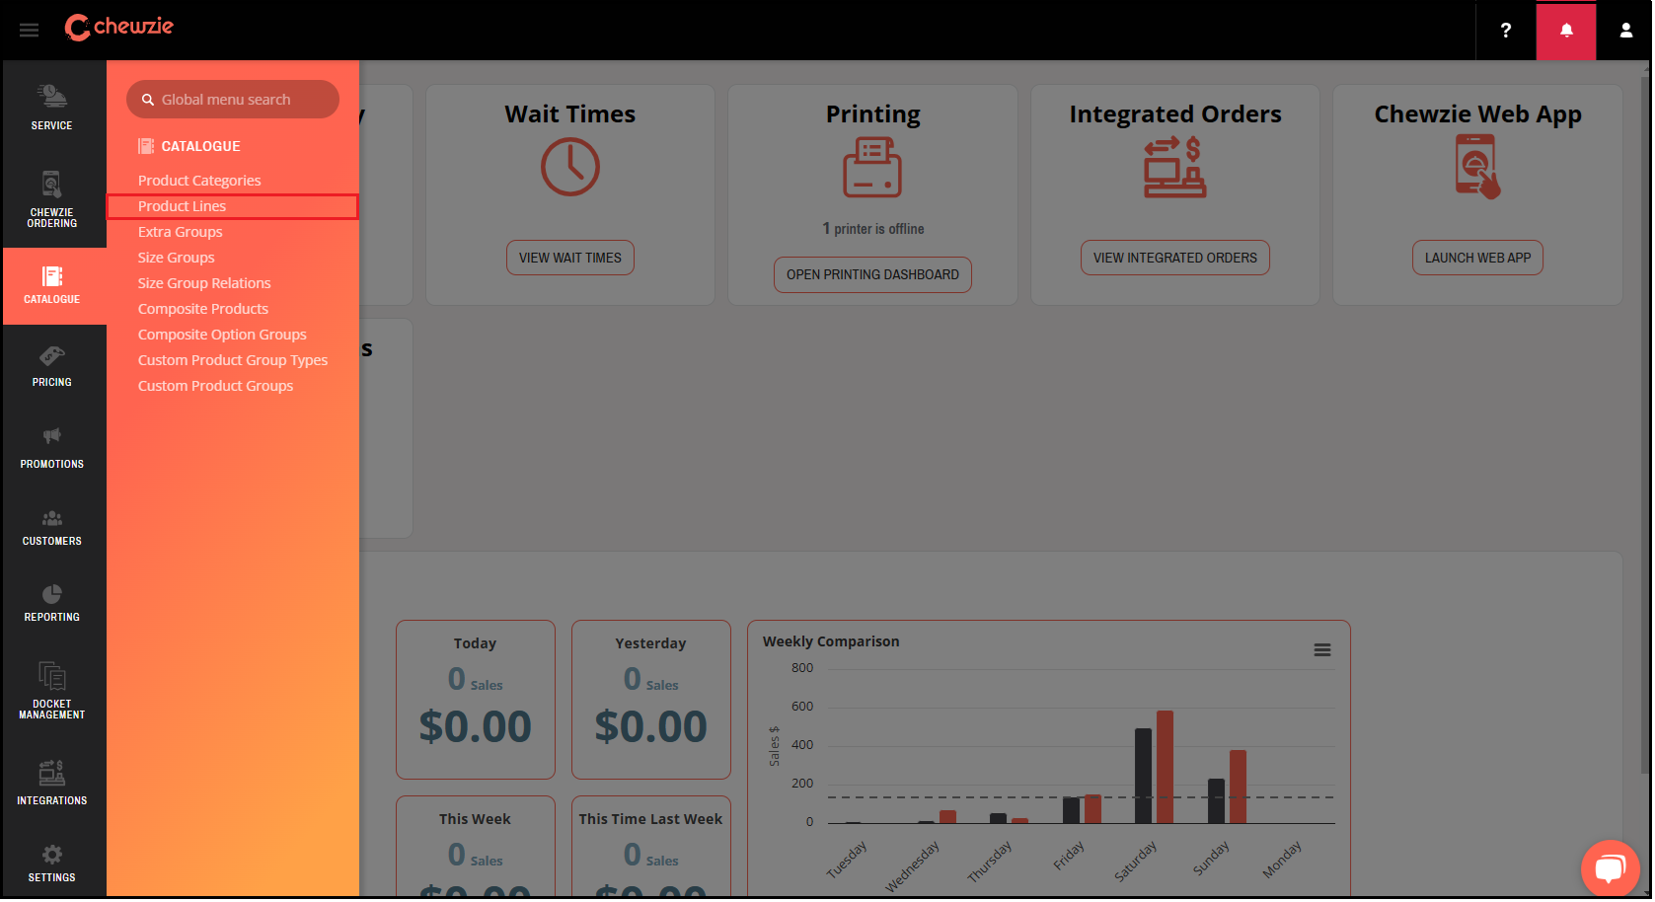Open Composite Option Groups
Screen dimensions: 1655x902
pyautogui.click(x=222, y=335)
